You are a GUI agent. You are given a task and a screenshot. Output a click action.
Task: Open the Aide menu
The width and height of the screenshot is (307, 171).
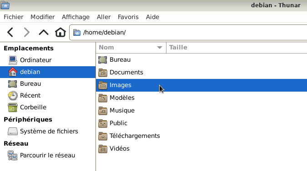tap(152, 17)
